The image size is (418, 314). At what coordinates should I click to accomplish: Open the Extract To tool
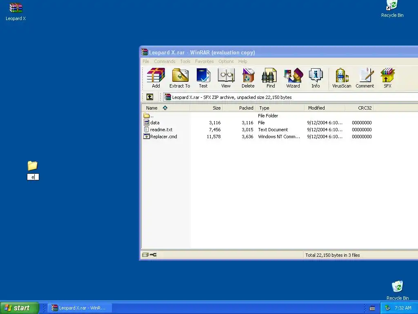pos(180,78)
